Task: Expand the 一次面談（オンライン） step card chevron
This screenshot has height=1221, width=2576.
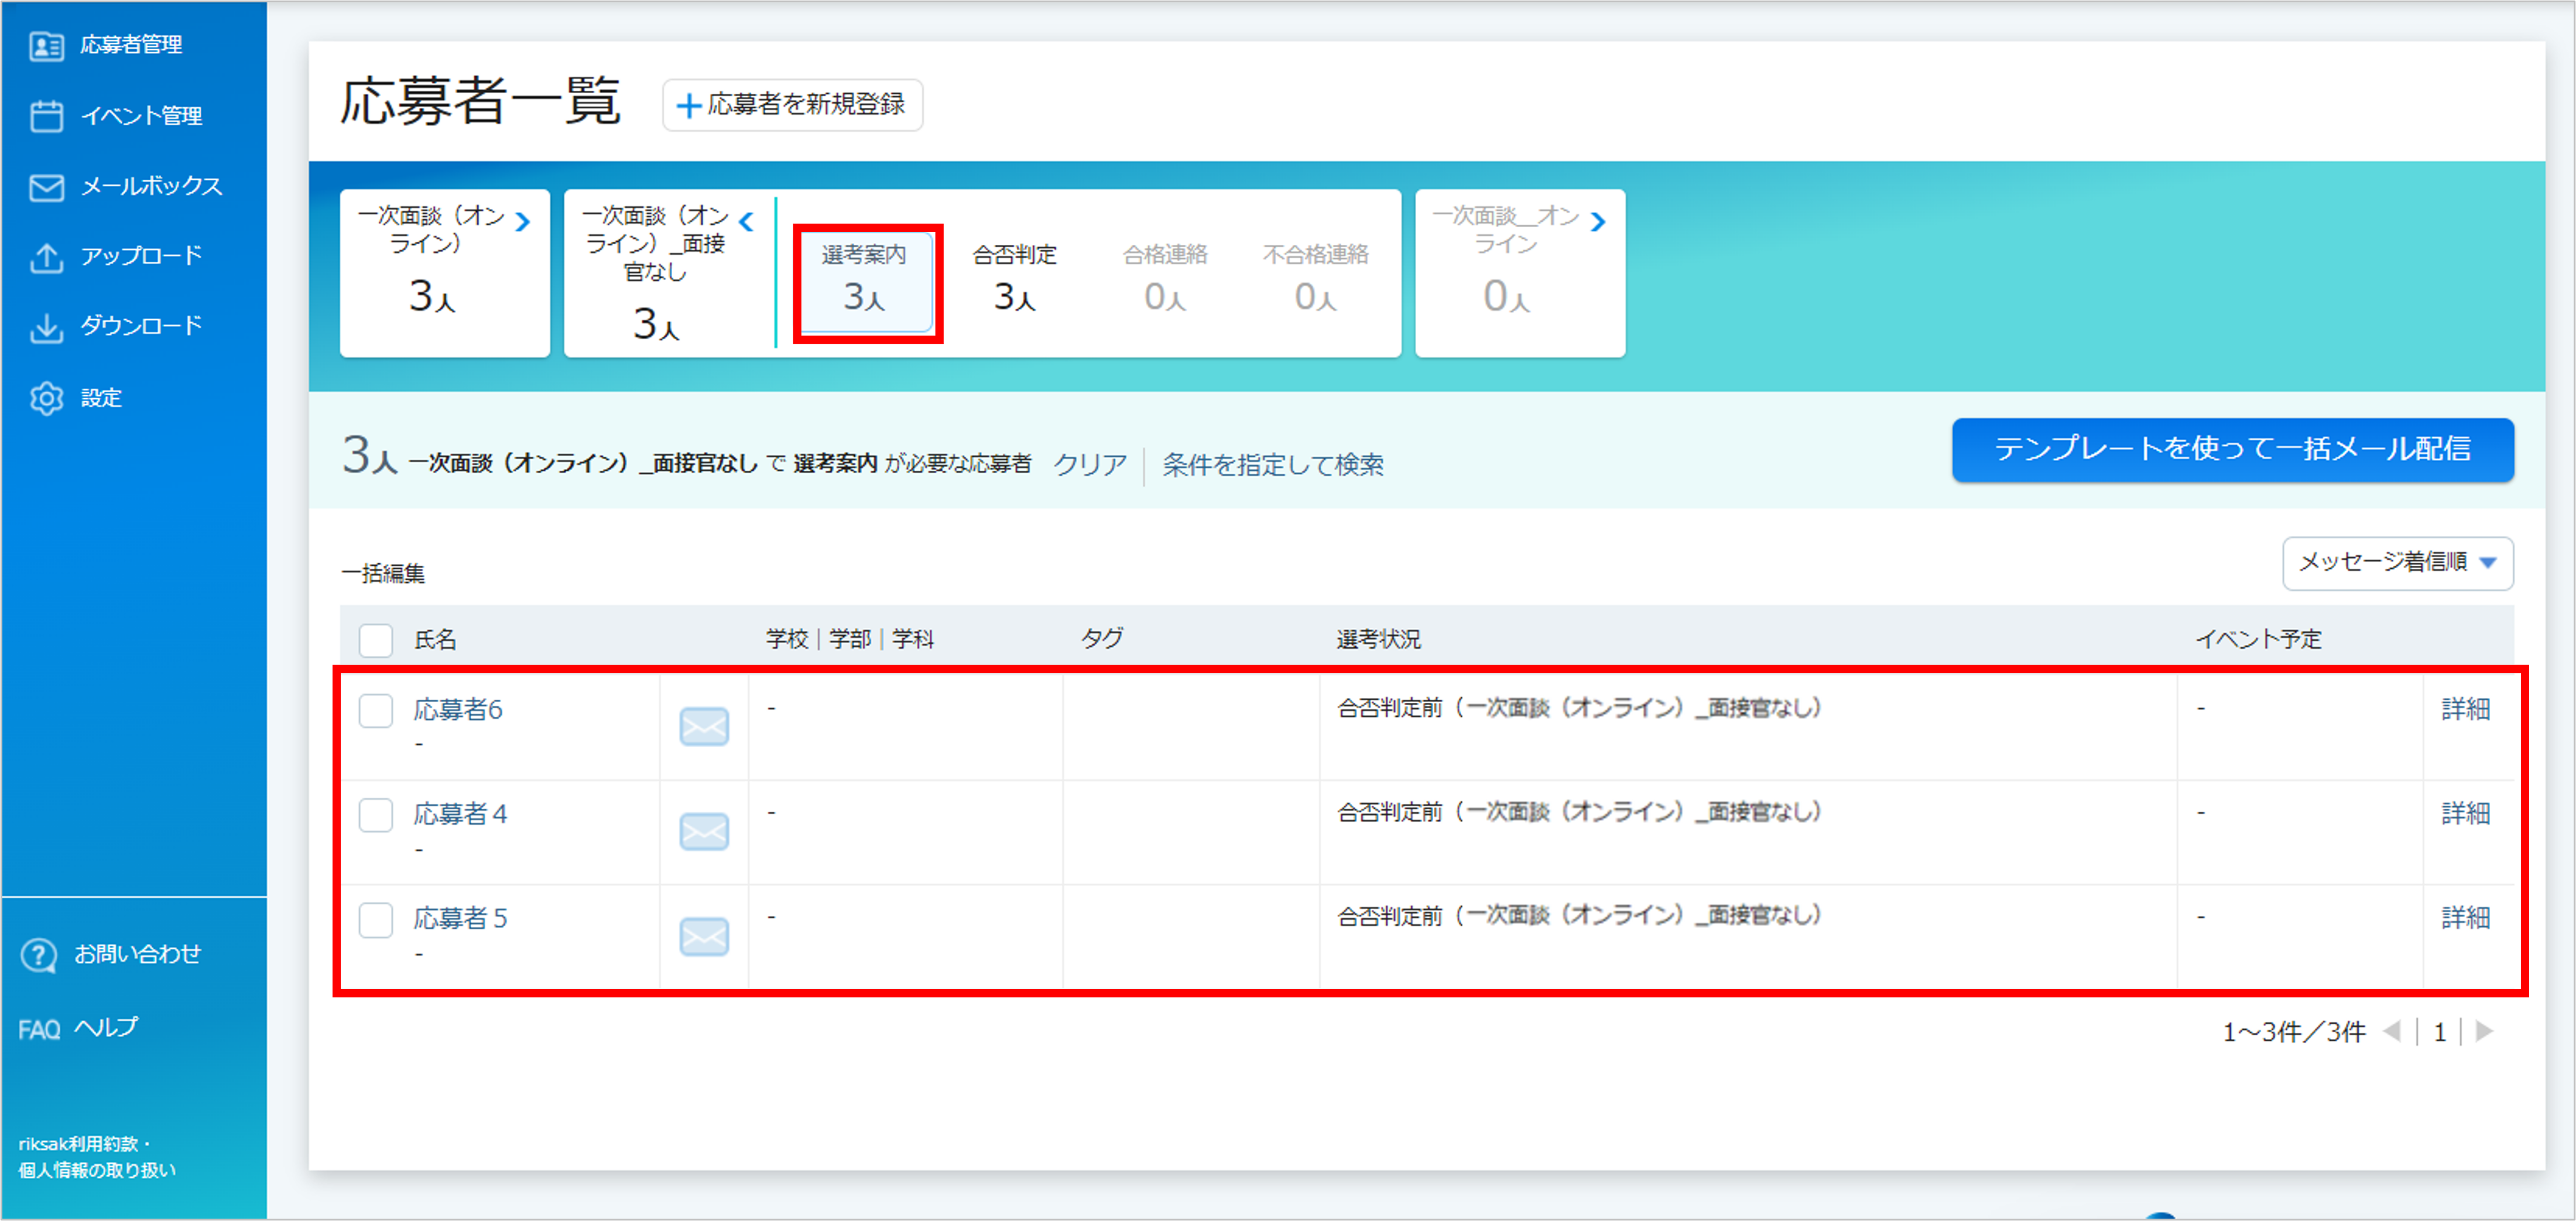Action: point(523,222)
